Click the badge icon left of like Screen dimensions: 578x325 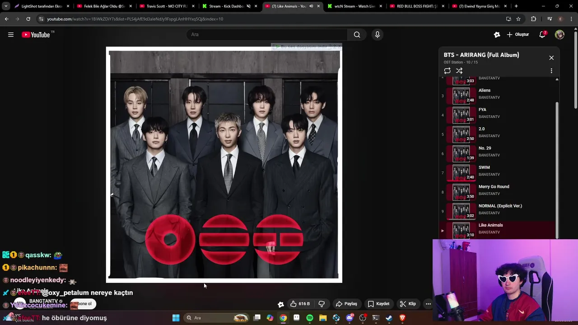click(x=280, y=304)
